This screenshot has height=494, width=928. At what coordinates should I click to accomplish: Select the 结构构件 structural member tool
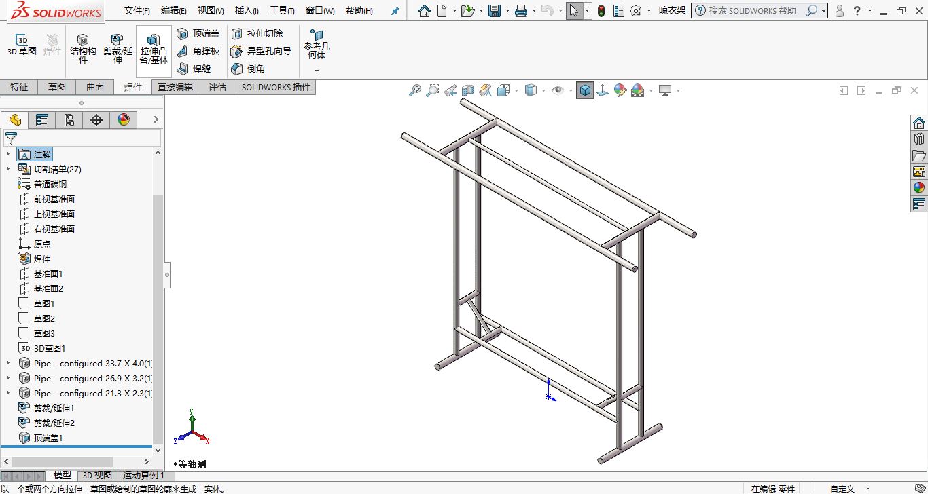click(83, 49)
